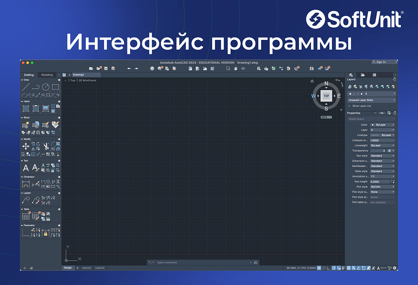Select the Multileader tool
Viewport: 418px width, 285px height.
tap(26, 200)
